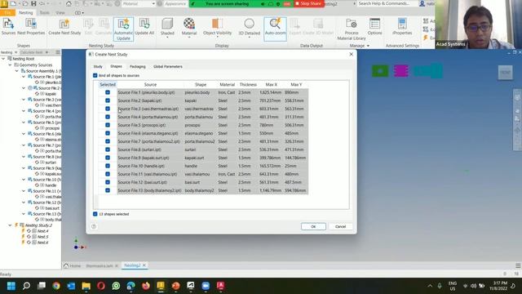Uncheck Source File.2 kapaki row

point(108,100)
